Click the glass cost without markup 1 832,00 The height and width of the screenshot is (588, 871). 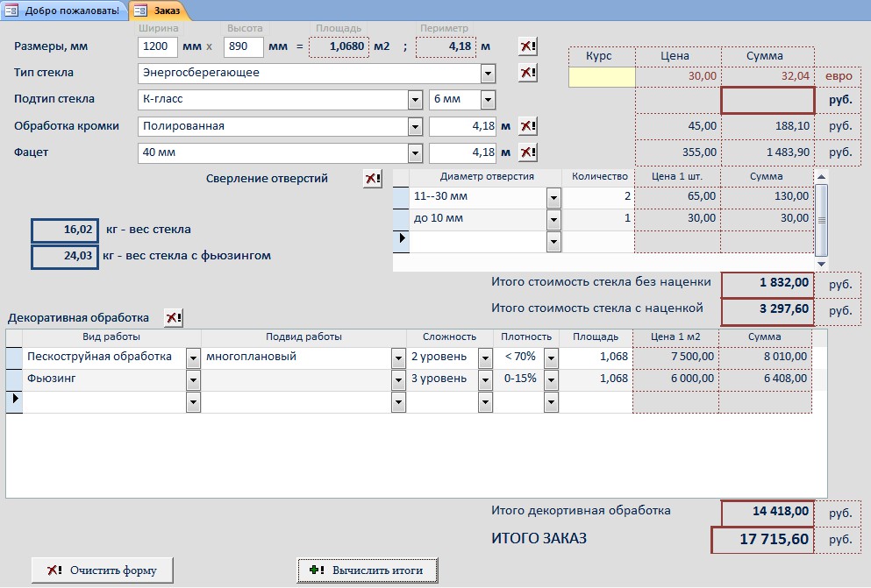click(767, 283)
